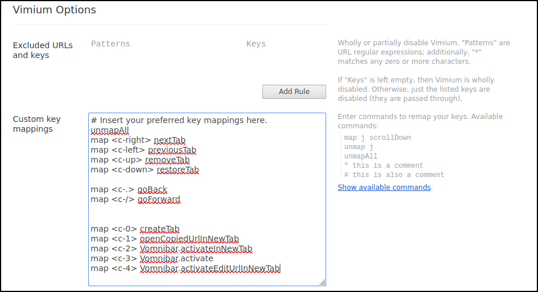Click the Keys column header
The width and height of the screenshot is (538, 292).
point(255,44)
